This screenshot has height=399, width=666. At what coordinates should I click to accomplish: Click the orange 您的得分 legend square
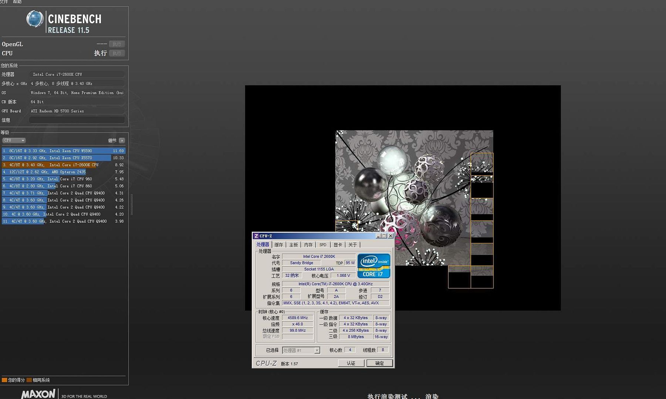pyautogui.click(x=4, y=380)
